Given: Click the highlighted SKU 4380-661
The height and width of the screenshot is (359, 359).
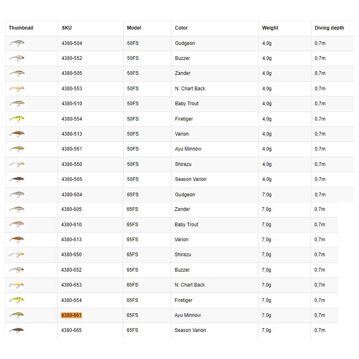Looking at the screenshot, I should 71,315.
